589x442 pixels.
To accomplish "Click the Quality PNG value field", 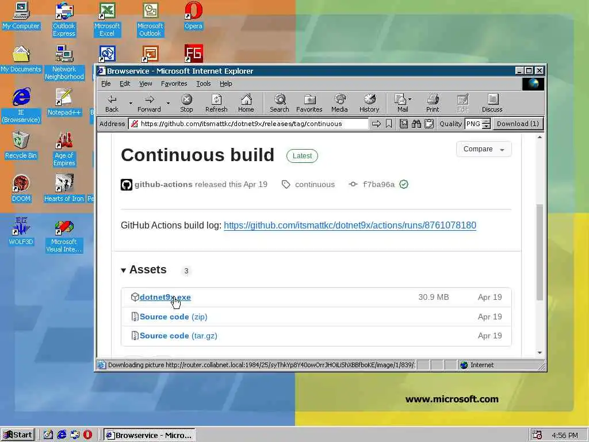I will (473, 124).
